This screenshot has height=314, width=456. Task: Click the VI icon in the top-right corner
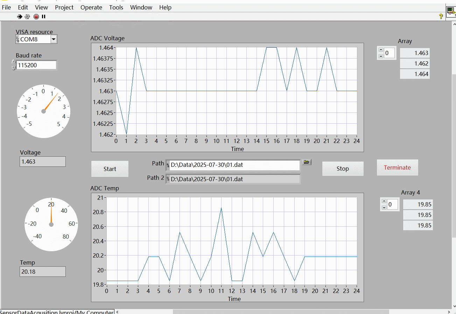(x=451, y=12)
